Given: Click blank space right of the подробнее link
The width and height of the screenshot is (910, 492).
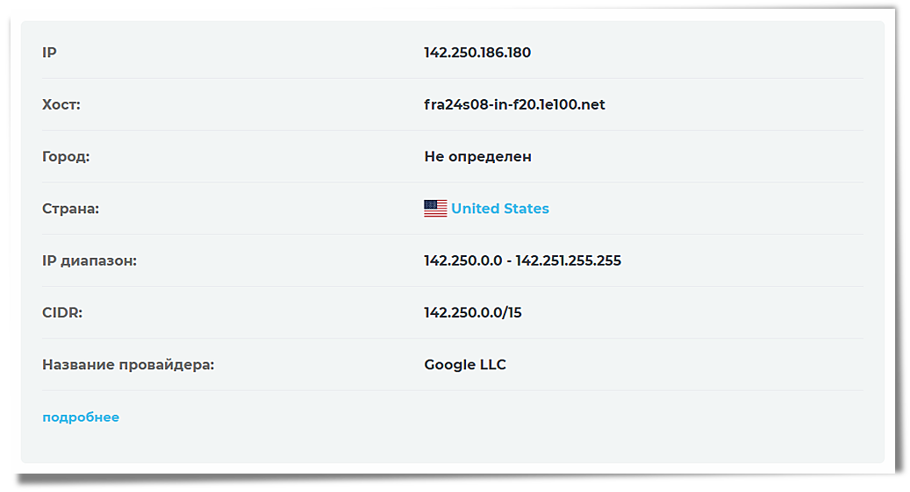Looking at the screenshot, I should [x=491, y=417].
